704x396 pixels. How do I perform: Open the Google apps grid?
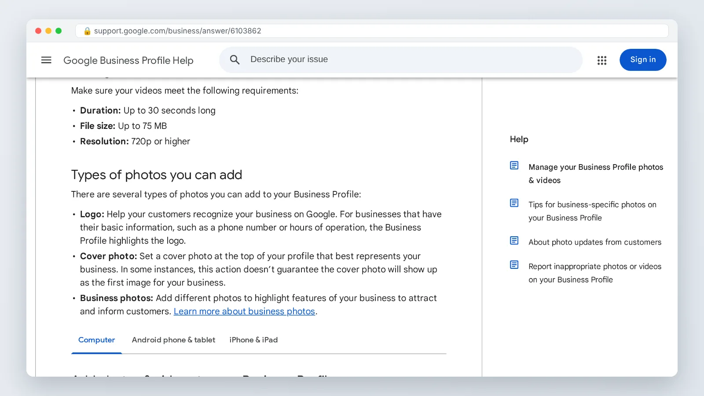click(602, 60)
